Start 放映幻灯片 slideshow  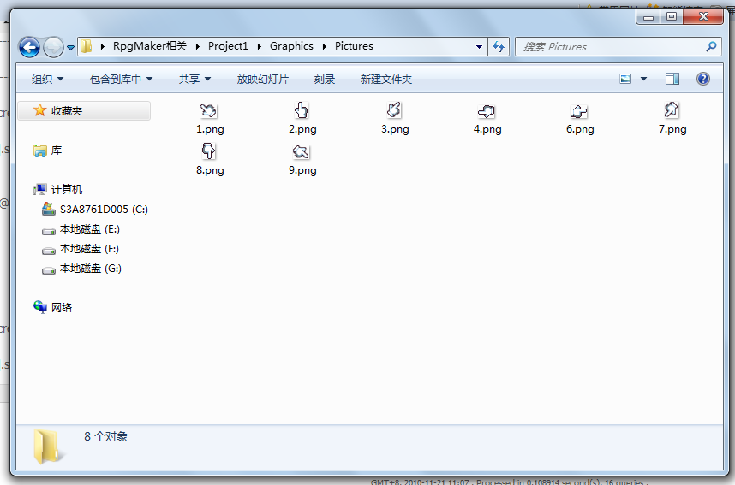coord(262,79)
